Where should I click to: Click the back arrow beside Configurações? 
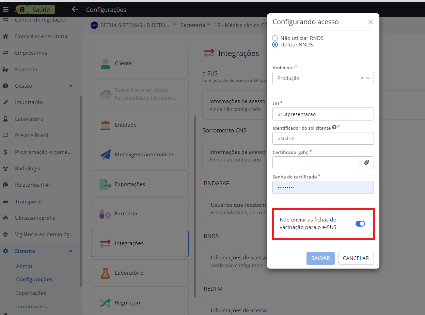pos(75,10)
